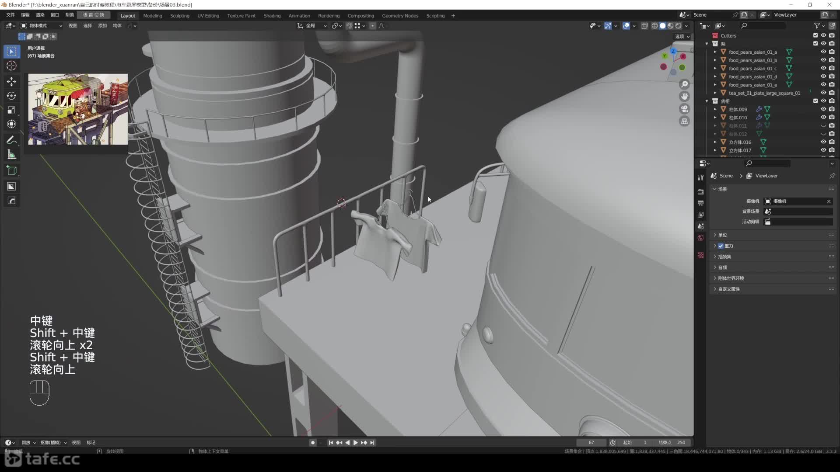The image size is (840, 472).
Task: Play the animation forward
Action: pyautogui.click(x=356, y=443)
